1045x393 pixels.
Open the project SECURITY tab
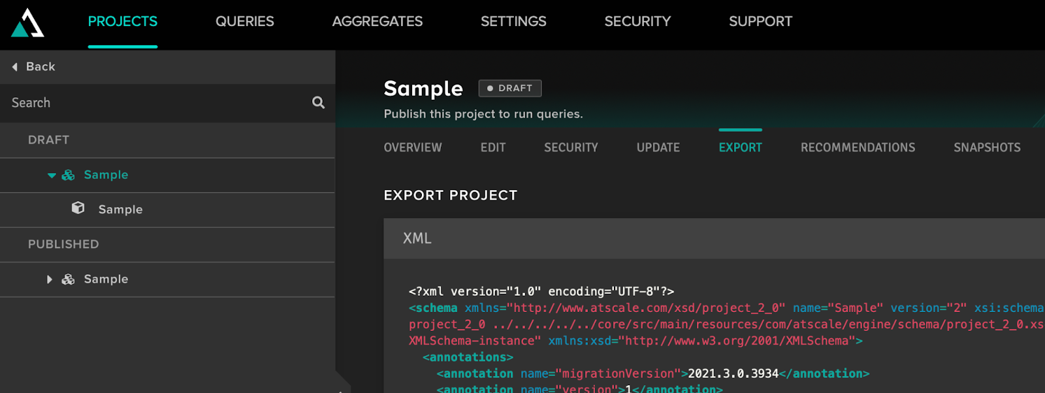point(571,148)
